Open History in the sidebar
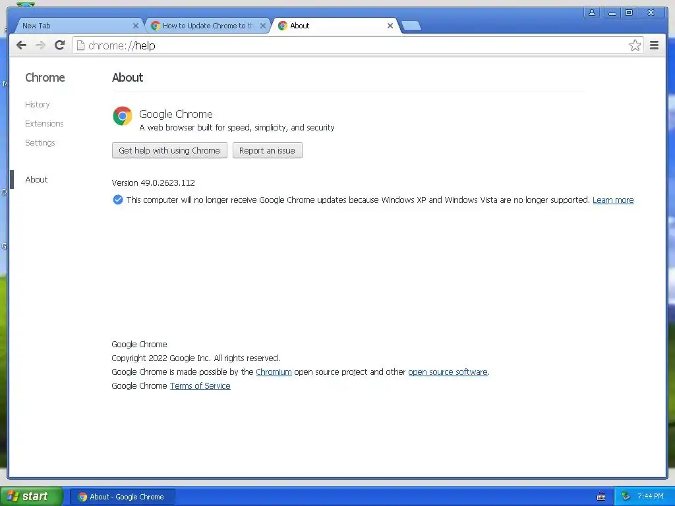This screenshot has width=675, height=506. tap(38, 105)
